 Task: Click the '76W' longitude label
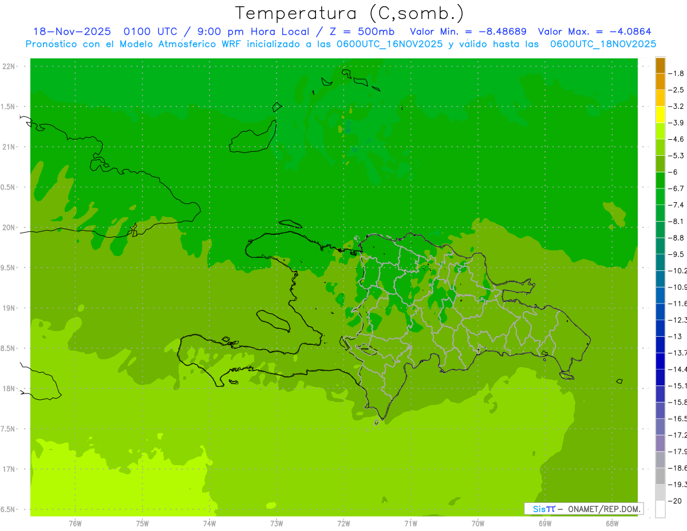tap(75, 523)
